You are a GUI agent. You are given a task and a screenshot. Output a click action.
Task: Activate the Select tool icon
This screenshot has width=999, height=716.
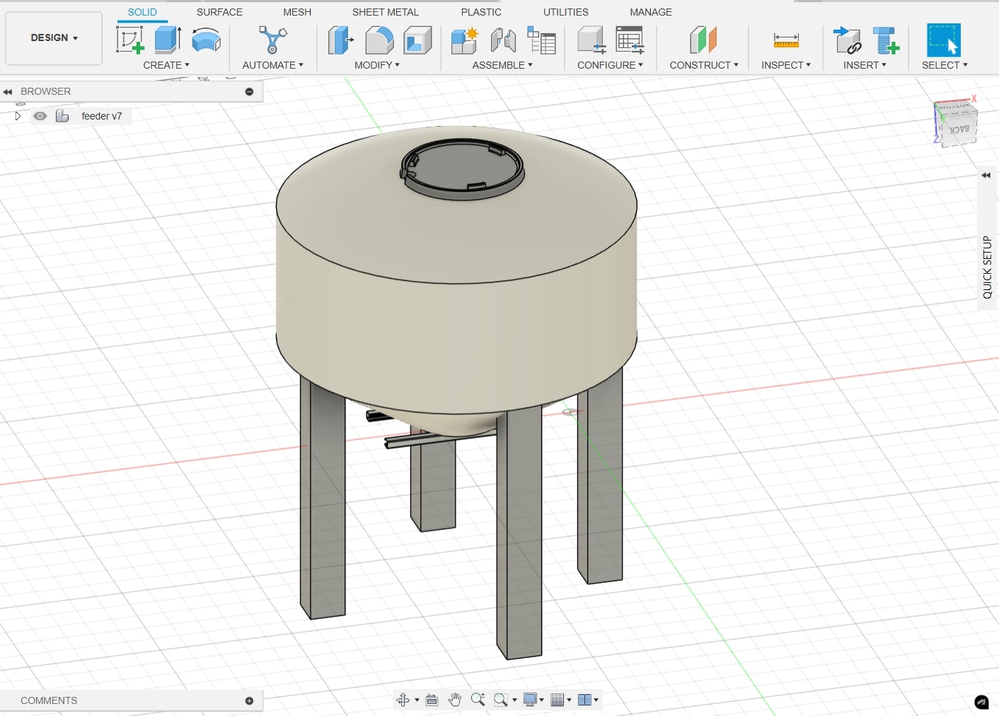pos(944,40)
